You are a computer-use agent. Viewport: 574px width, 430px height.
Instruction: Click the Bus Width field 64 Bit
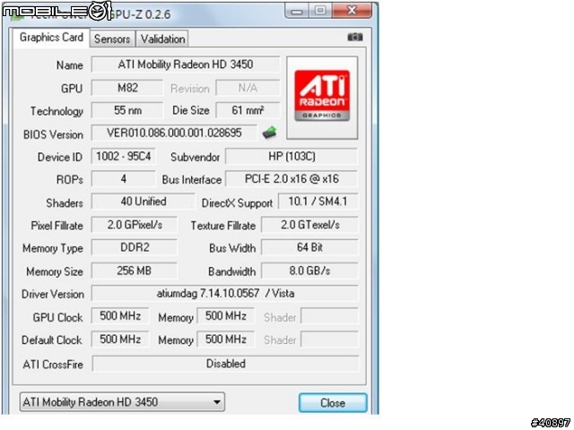pos(309,247)
